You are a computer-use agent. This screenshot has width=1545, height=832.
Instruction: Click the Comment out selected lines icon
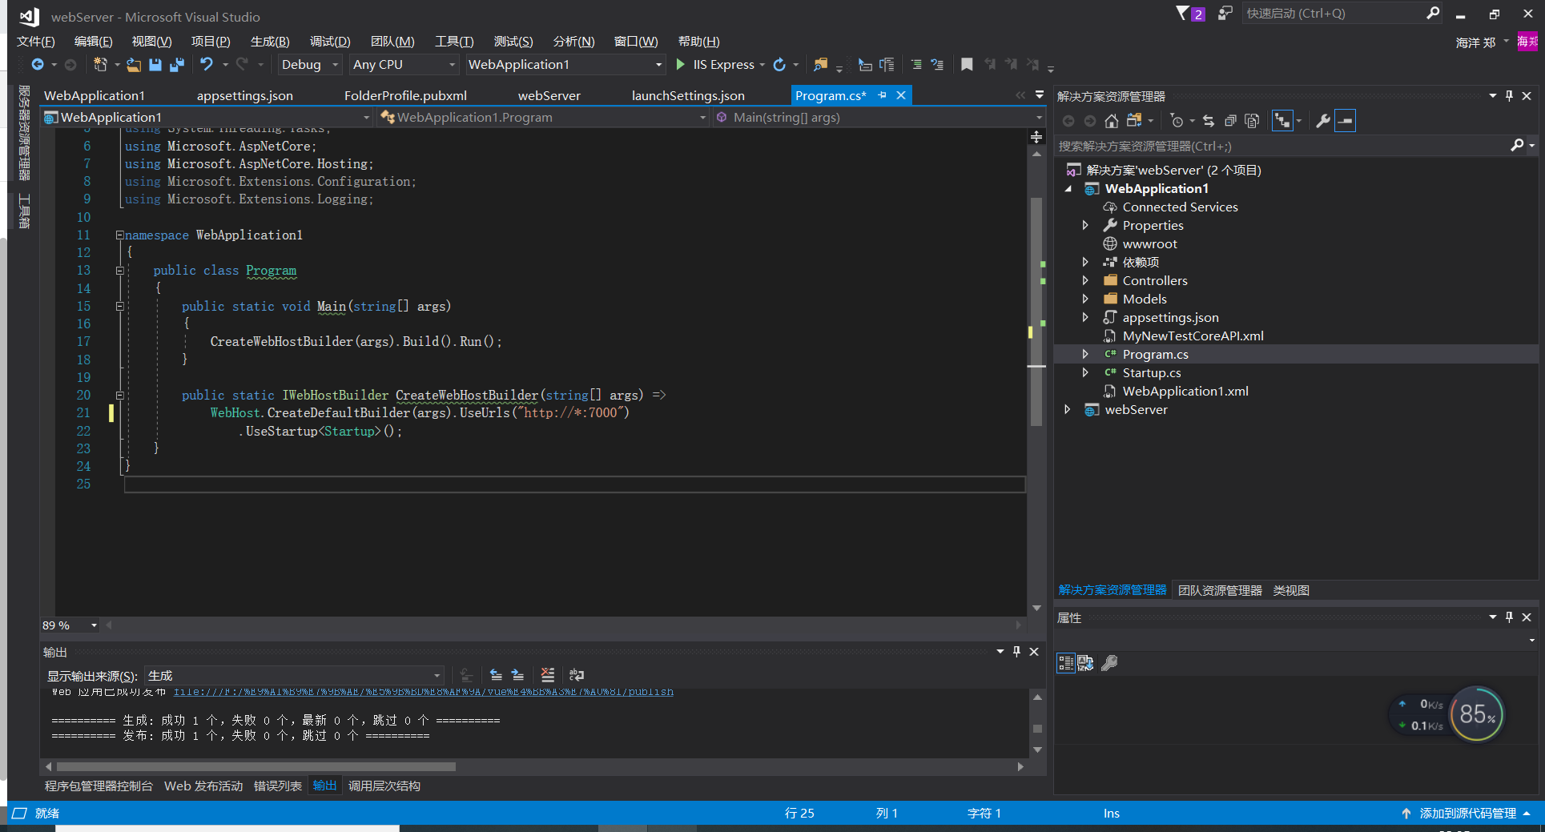point(916,65)
